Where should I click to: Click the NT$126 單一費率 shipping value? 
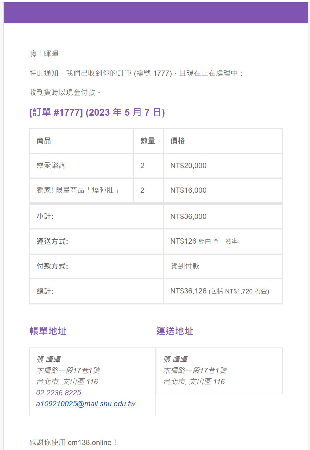point(204,241)
